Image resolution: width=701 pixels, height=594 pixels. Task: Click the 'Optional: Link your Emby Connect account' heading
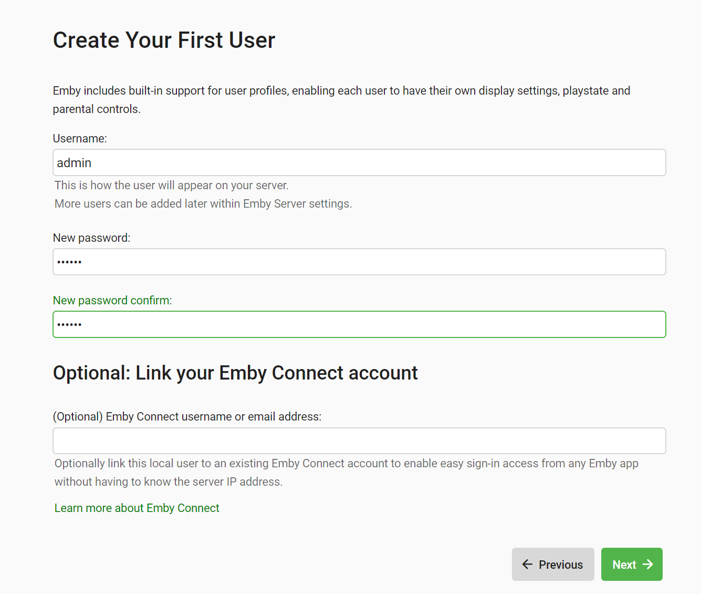tap(235, 373)
